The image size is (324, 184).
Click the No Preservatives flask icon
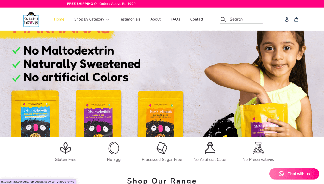(x=258, y=148)
